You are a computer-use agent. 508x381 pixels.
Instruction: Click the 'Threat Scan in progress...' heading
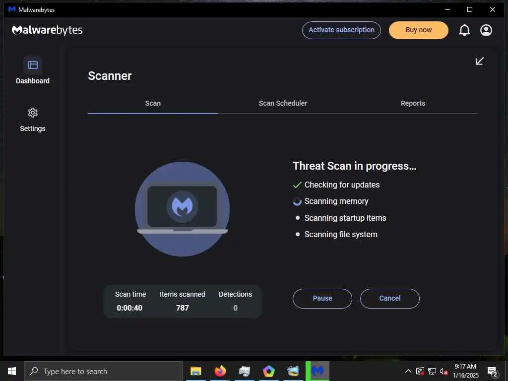[x=354, y=166]
